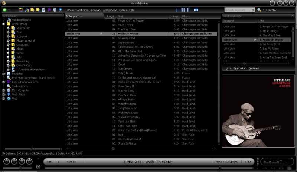Open the Hilfe menu
This screenshot has width=297, height=172.
(x=132, y=10)
